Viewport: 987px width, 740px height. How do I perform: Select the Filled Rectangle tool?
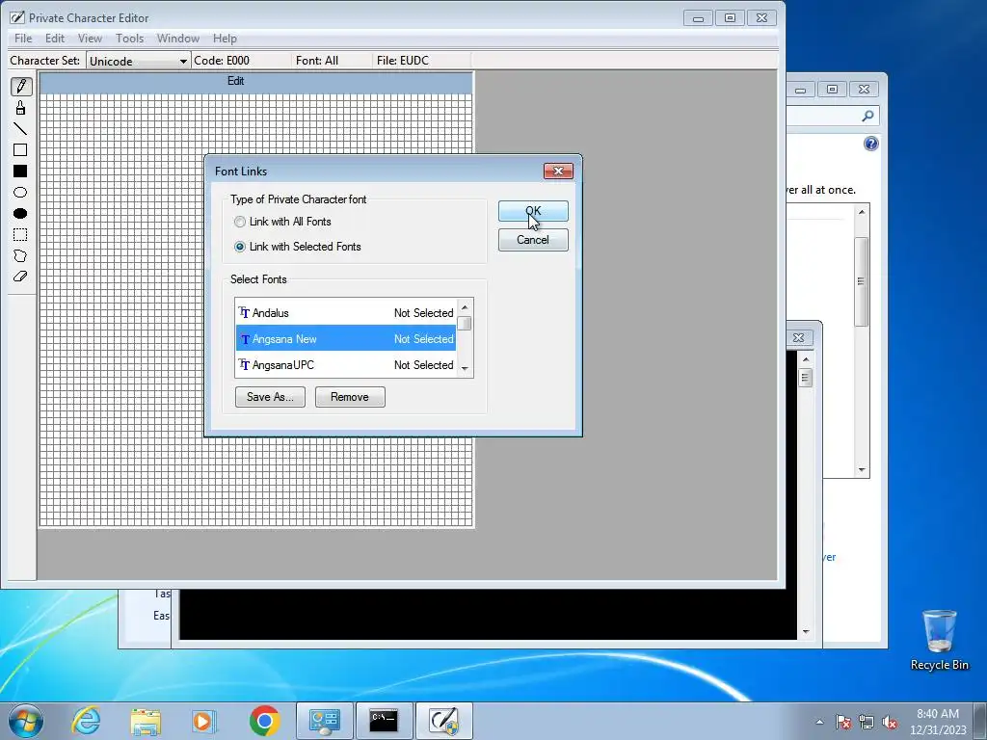pyautogui.click(x=20, y=172)
